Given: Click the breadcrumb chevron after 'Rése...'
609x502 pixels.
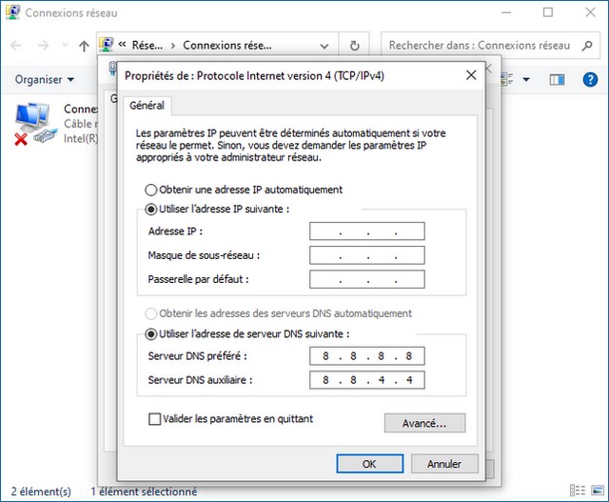Looking at the screenshot, I should coord(173,46).
